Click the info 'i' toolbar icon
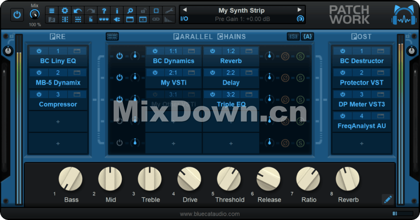The width and height of the screenshot is (420, 220). 117,11
